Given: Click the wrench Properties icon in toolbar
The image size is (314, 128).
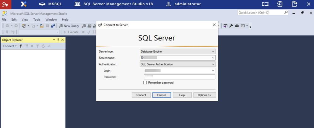Looking at the screenshot, I should click(231, 26).
